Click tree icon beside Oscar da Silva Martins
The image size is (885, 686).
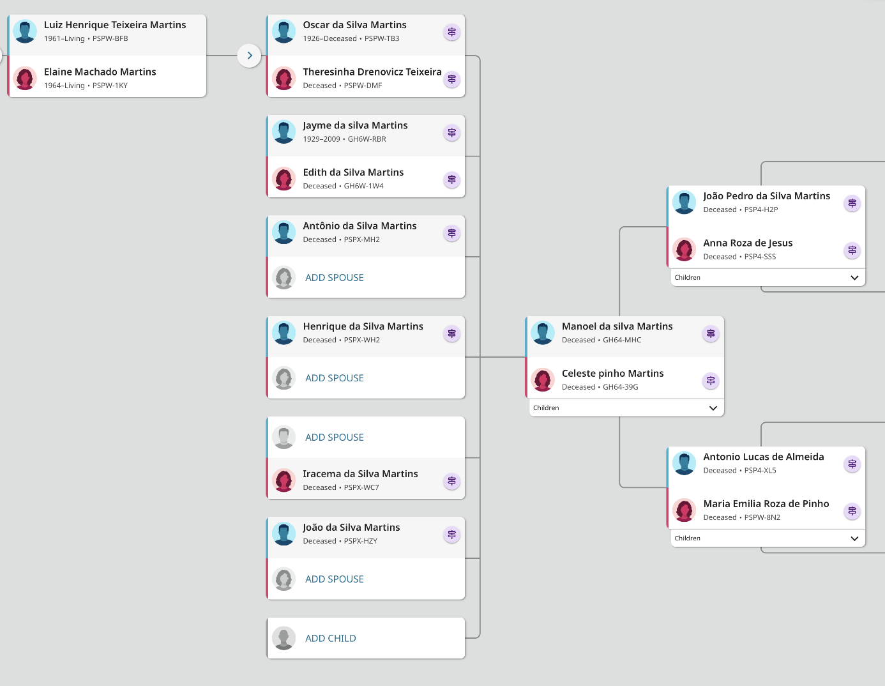click(x=451, y=32)
